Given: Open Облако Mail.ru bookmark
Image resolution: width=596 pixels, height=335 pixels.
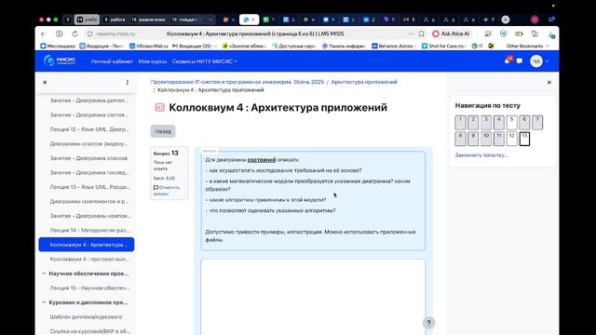Looking at the screenshot, I should tap(149, 46).
